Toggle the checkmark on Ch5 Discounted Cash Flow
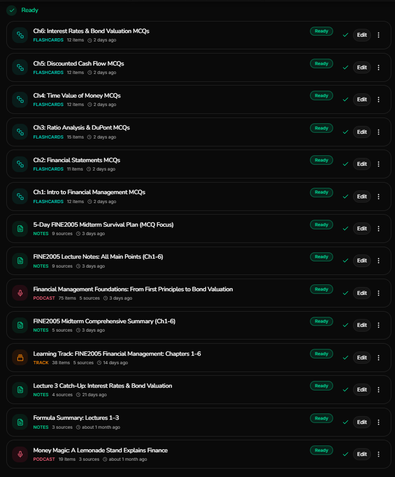 pyautogui.click(x=346, y=68)
